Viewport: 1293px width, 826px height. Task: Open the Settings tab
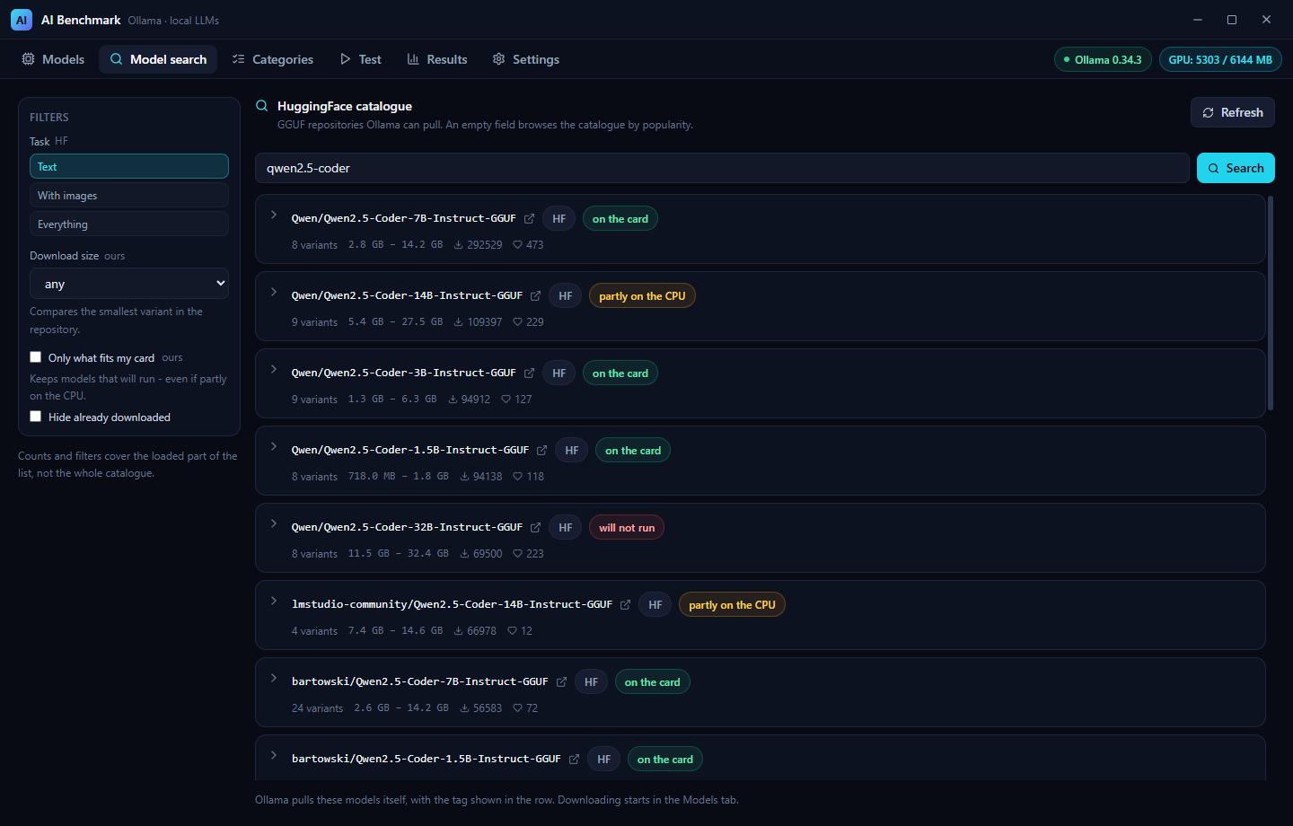(526, 59)
